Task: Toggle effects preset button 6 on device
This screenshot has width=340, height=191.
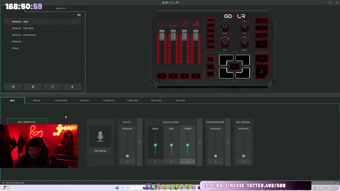Action: 210,47
